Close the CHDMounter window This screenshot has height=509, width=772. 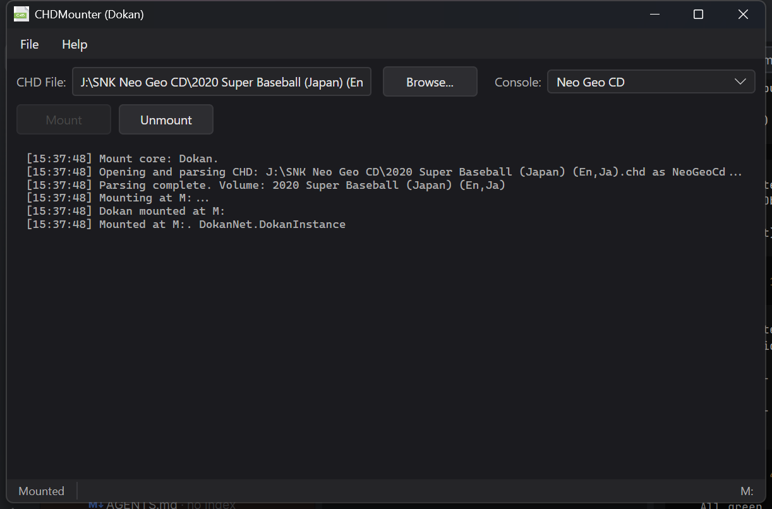pos(743,15)
